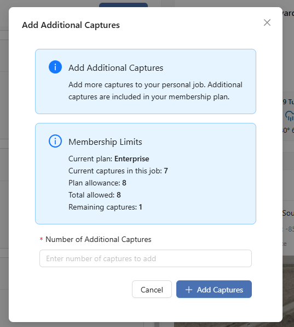This screenshot has height=327, width=294.
Task: Click the 'Number of Additional Captures' label
Action: 98,239
